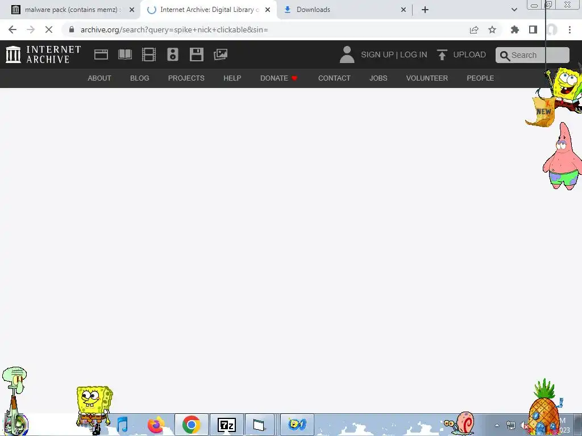The height and width of the screenshot is (436, 582).
Task: View site security lock info
Action: pos(72,30)
